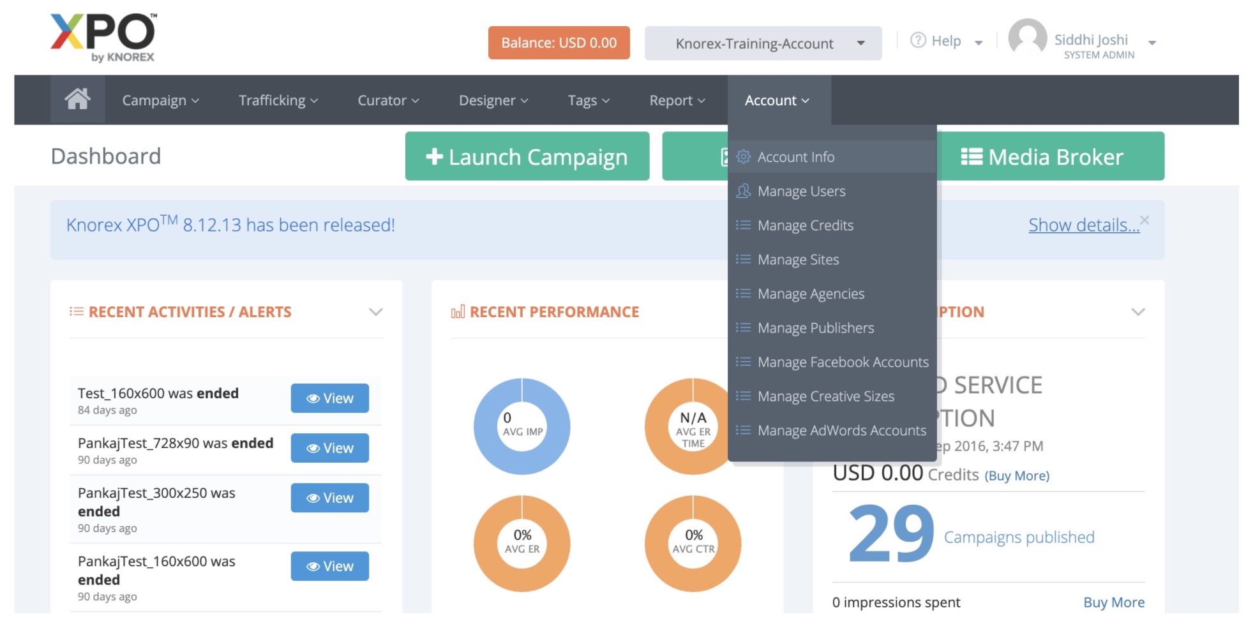Viewport: 1246px width, 619px height.
Task: Select Manage Users menu item
Action: [x=832, y=191]
